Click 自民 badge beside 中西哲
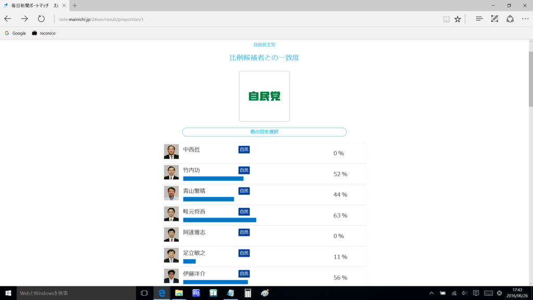The image size is (533, 300). [x=244, y=149]
